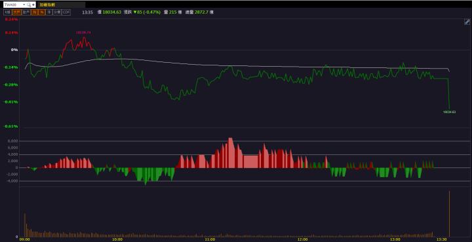
Task: Toggle the orange 大戶 indicator button
Action: [x=16, y=12]
